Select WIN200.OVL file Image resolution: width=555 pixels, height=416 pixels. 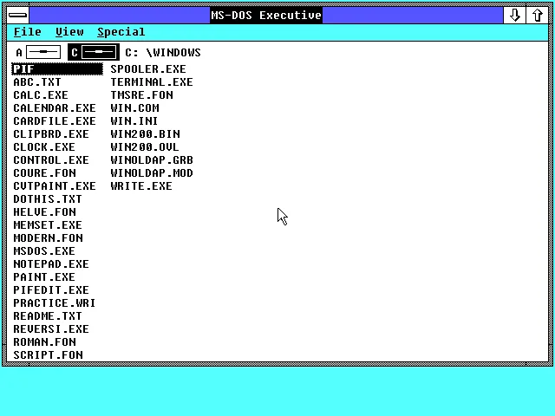click(145, 146)
